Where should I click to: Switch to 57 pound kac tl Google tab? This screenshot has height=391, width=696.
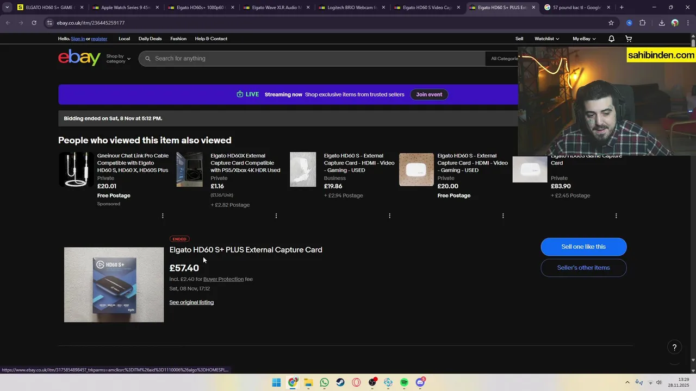click(578, 8)
